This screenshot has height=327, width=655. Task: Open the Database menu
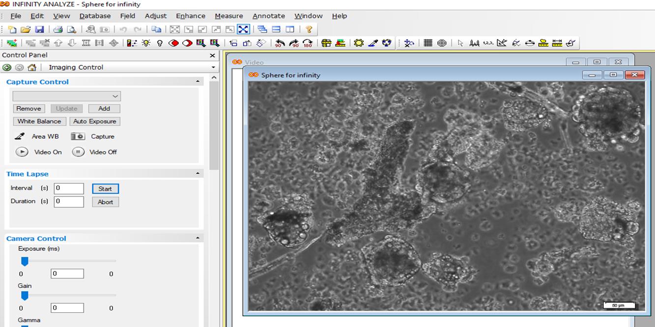point(95,16)
